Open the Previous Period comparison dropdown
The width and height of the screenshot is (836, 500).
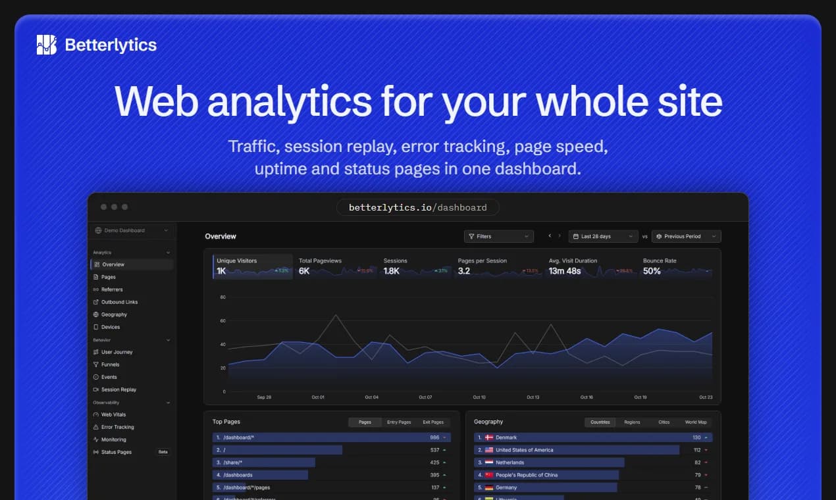tap(687, 236)
